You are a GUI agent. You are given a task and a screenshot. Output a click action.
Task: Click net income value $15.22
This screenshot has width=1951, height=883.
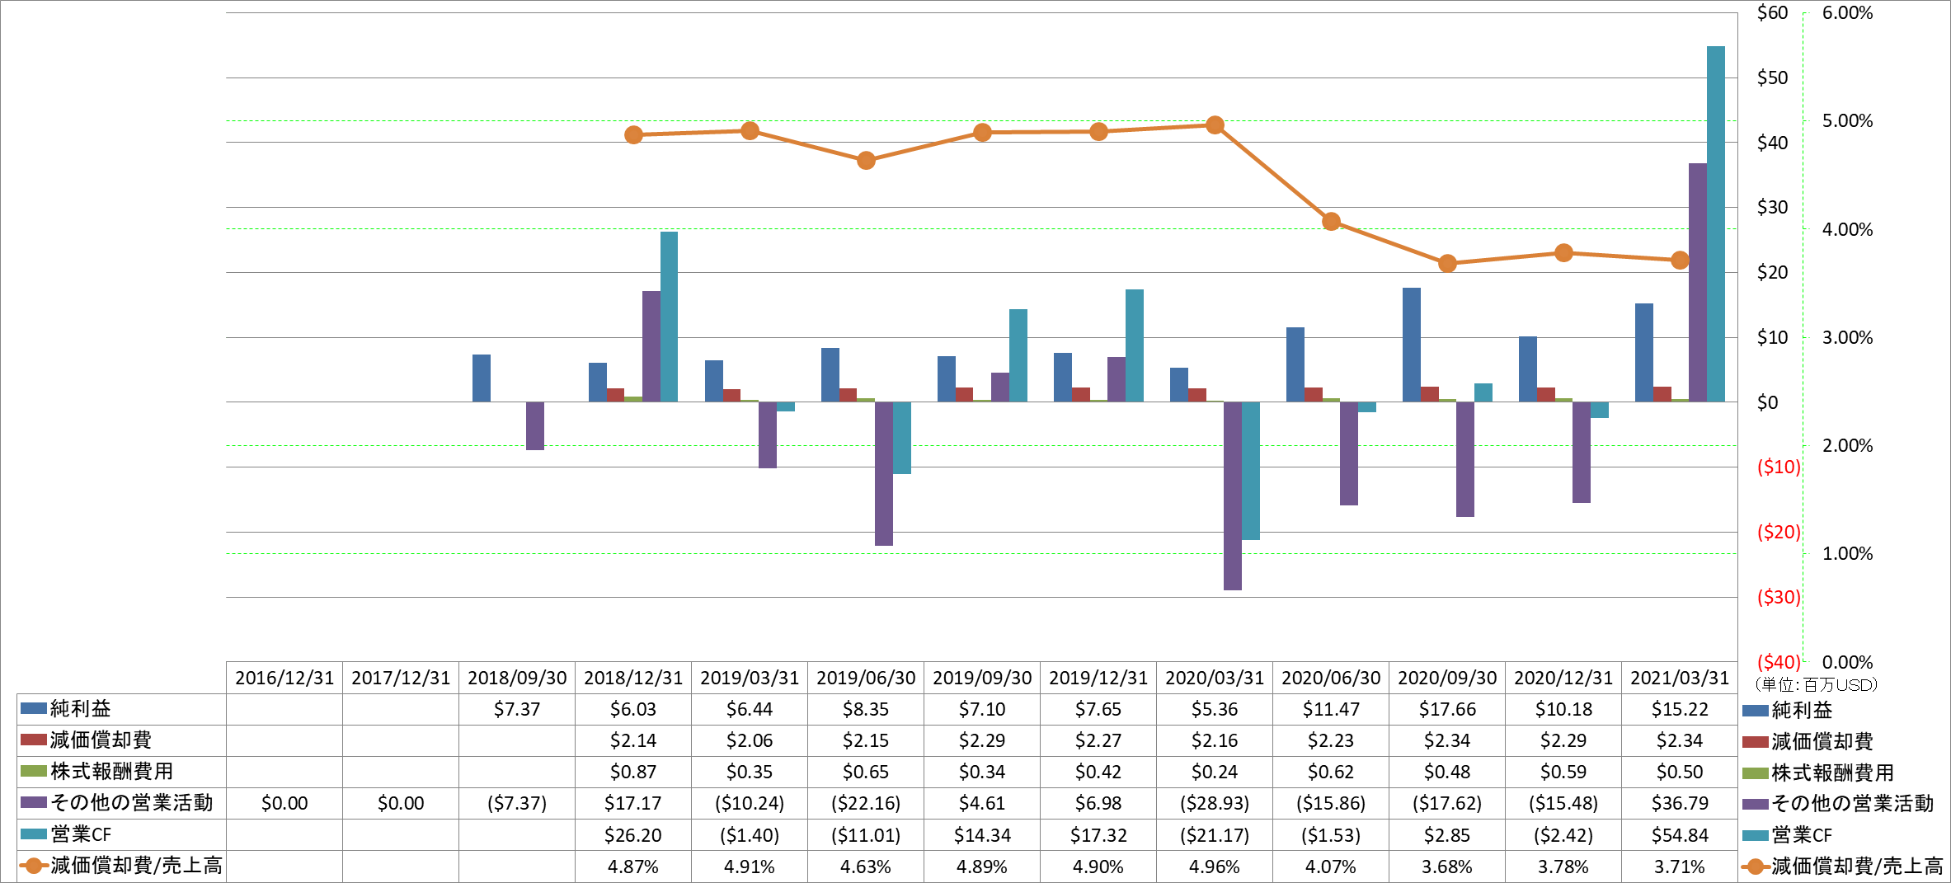click(x=1680, y=709)
